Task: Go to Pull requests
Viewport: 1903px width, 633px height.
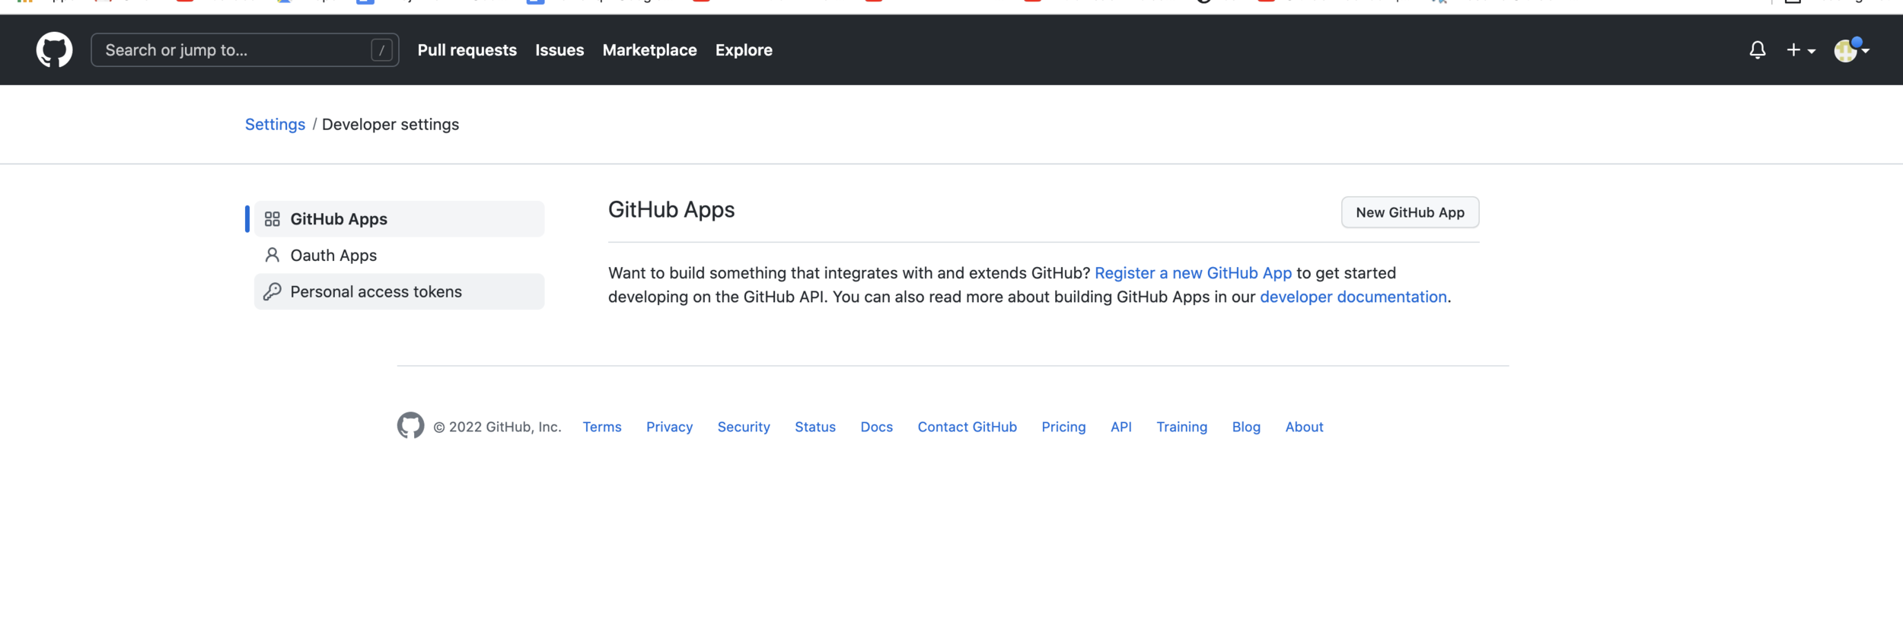Action: click(467, 50)
